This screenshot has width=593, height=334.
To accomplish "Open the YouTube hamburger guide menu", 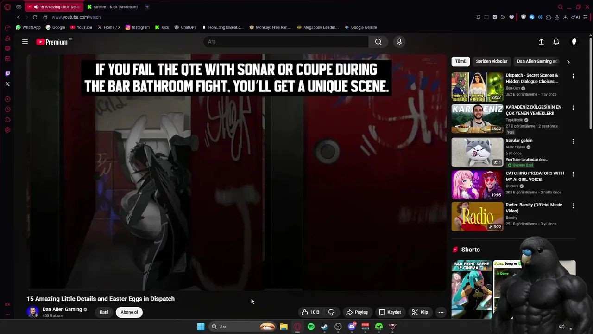I will pos(25,42).
